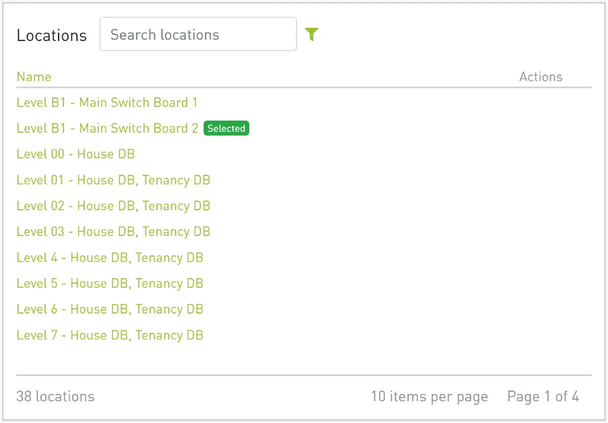608x423 pixels.
Task: Open Level B1 - Main Switch Board 2
Action: pyautogui.click(x=107, y=128)
